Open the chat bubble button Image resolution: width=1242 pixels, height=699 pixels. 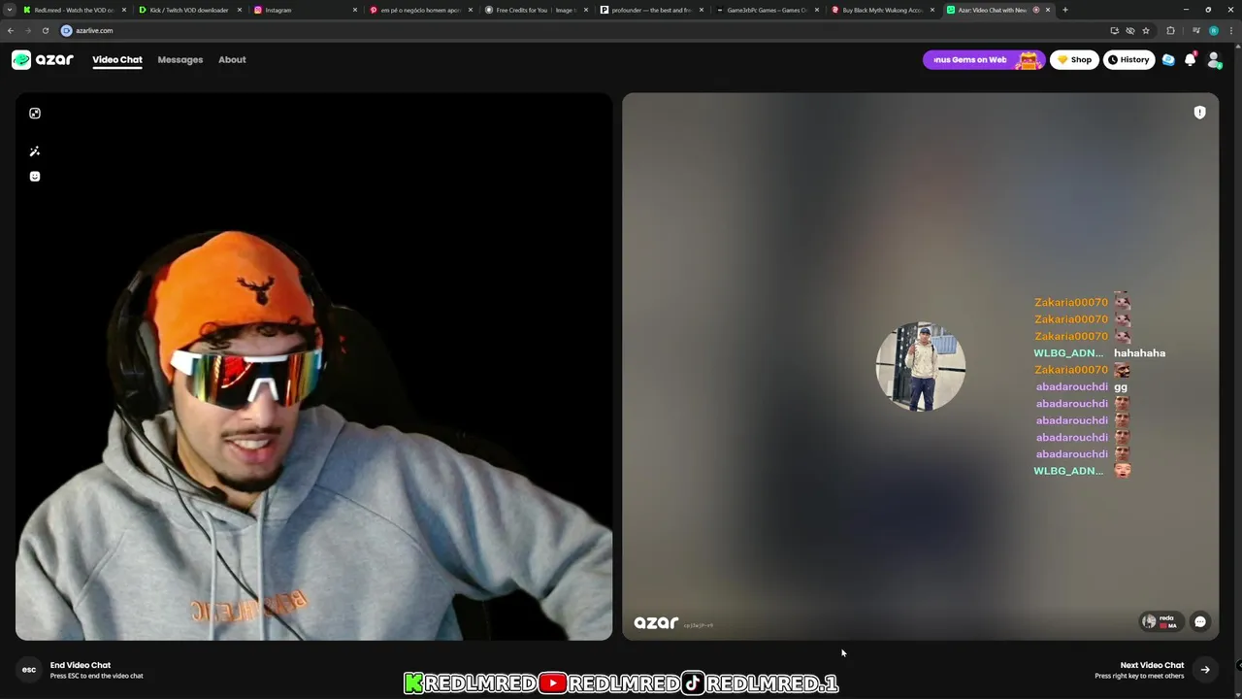(1200, 621)
